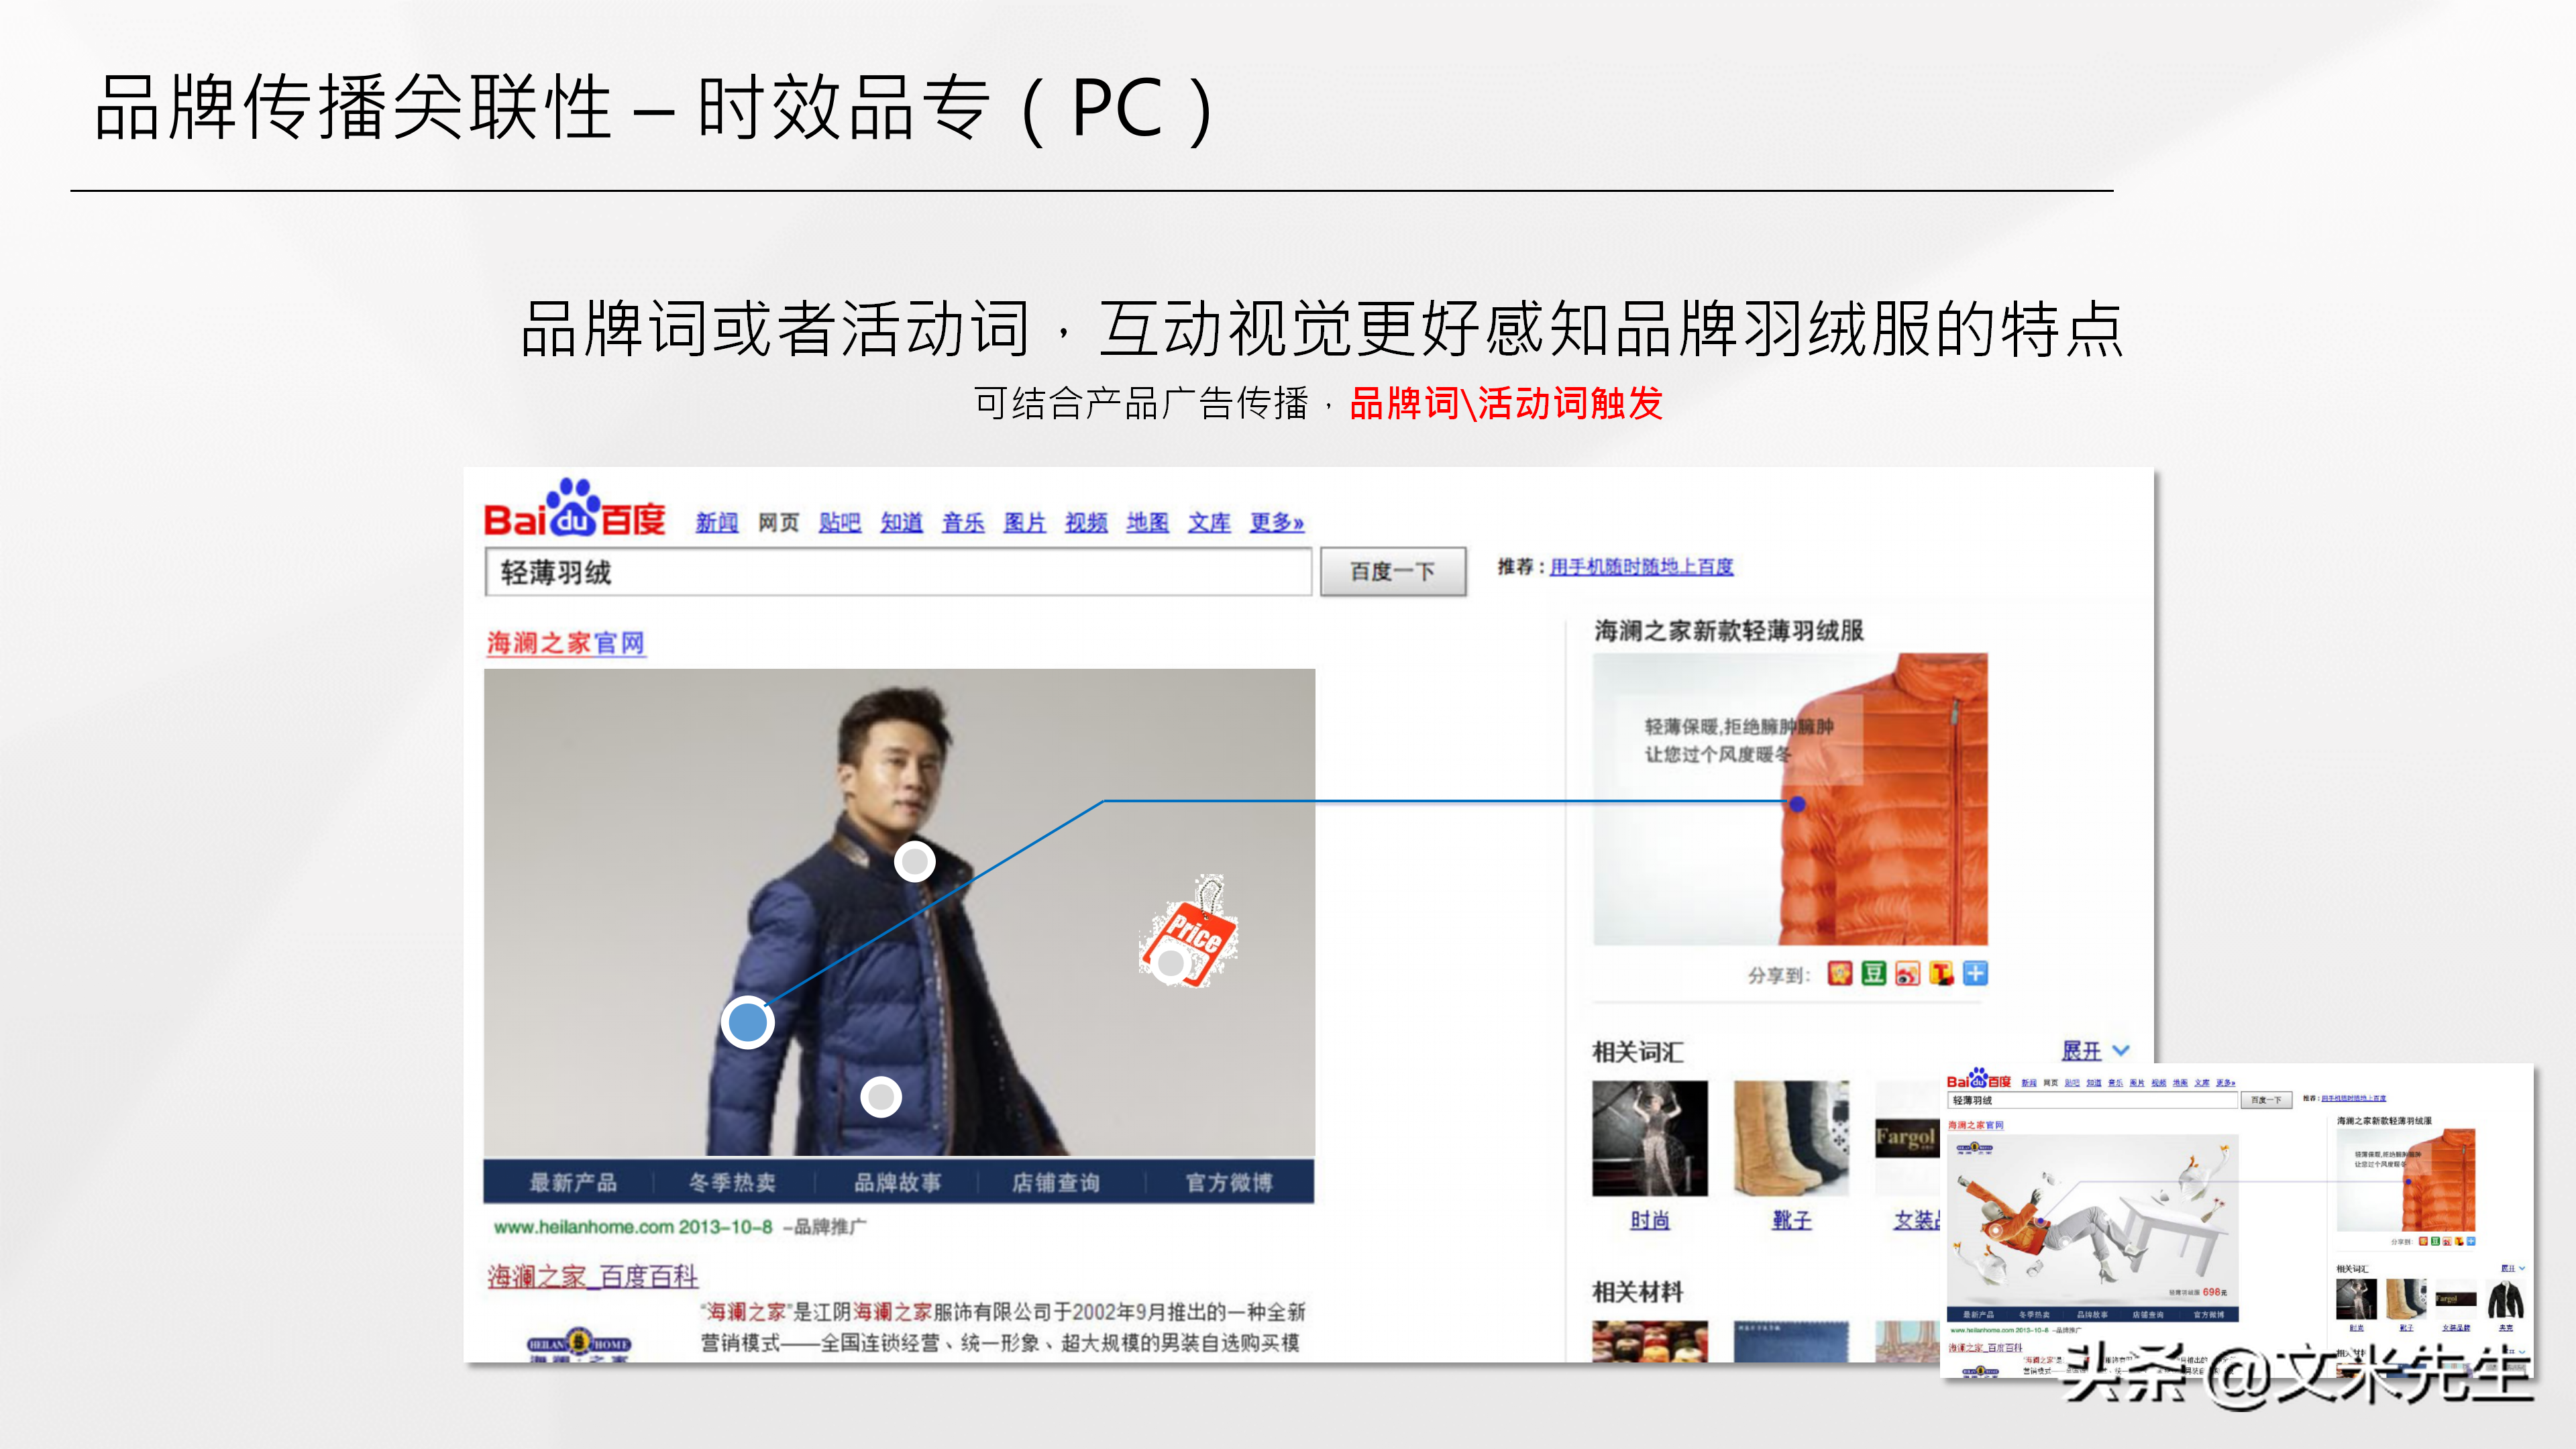Screen dimensions: 2576x1449
Task: Click the 时尚 link under thumbnail
Action: tap(1650, 1220)
